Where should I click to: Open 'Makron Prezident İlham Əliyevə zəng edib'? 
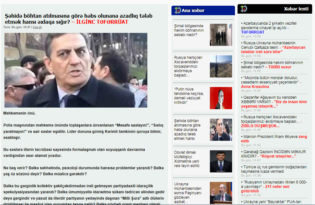coord(274,139)
